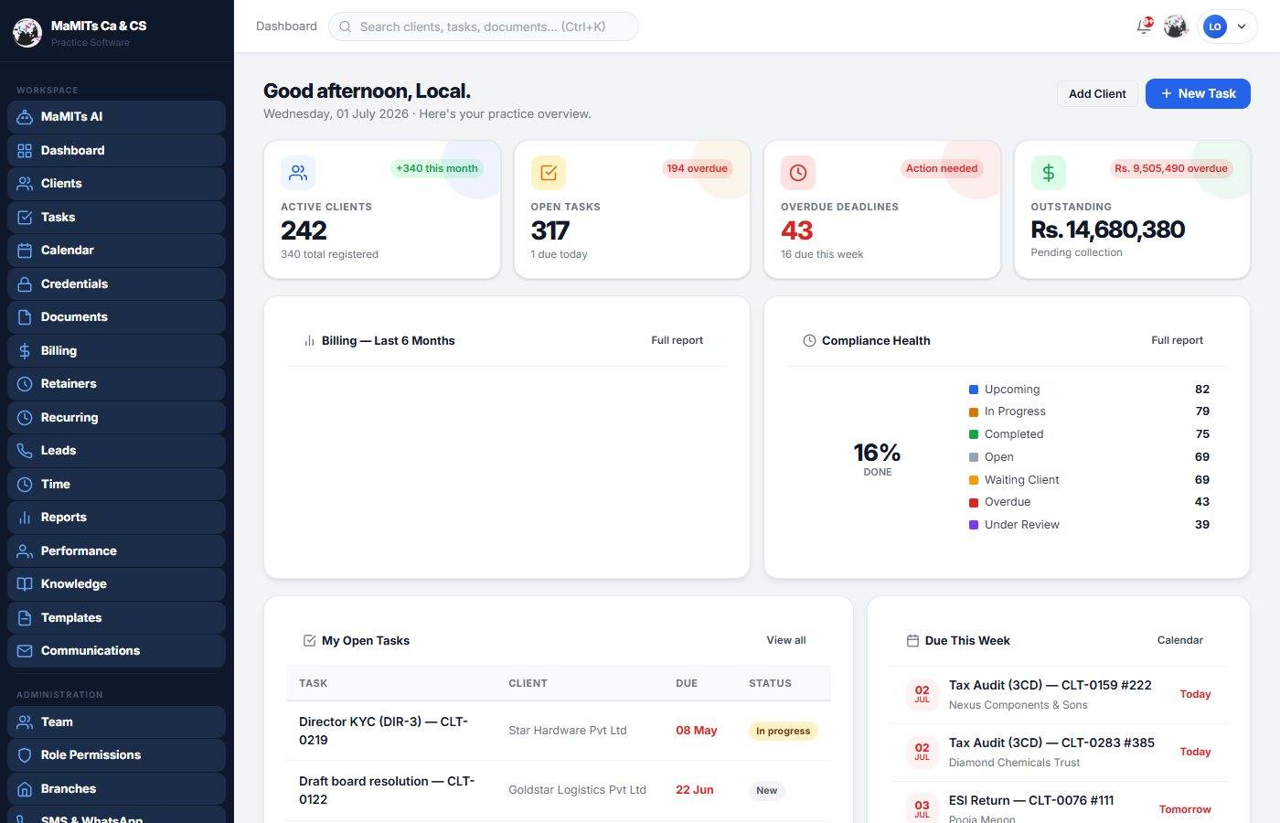The image size is (1280, 823).
Task: Click the Add Client button
Action: (1097, 94)
